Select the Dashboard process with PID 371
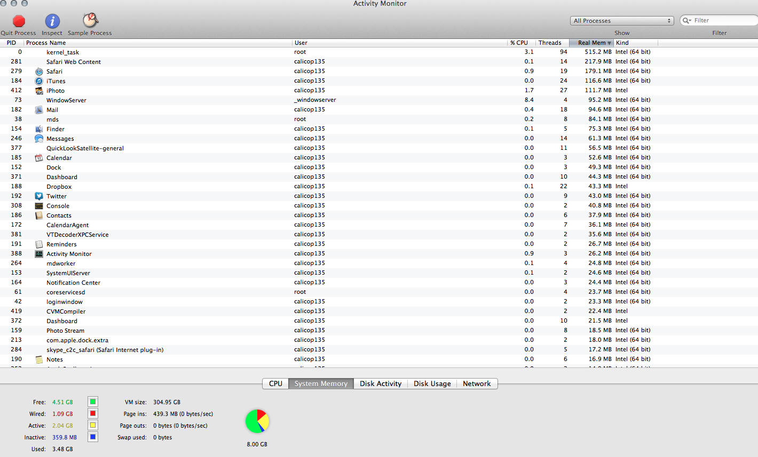The image size is (758, 457). pyautogui.click(x=379, y=177)
